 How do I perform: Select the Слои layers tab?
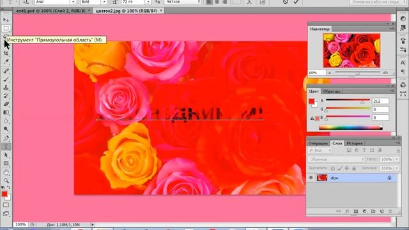click(337, 143)
